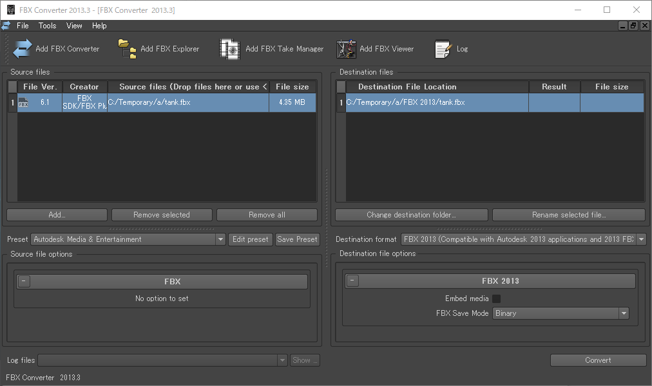Click the FBX SDK/FBX Plugins creator cell
Viewport: 652px width, 386px height.
[85, 102]
